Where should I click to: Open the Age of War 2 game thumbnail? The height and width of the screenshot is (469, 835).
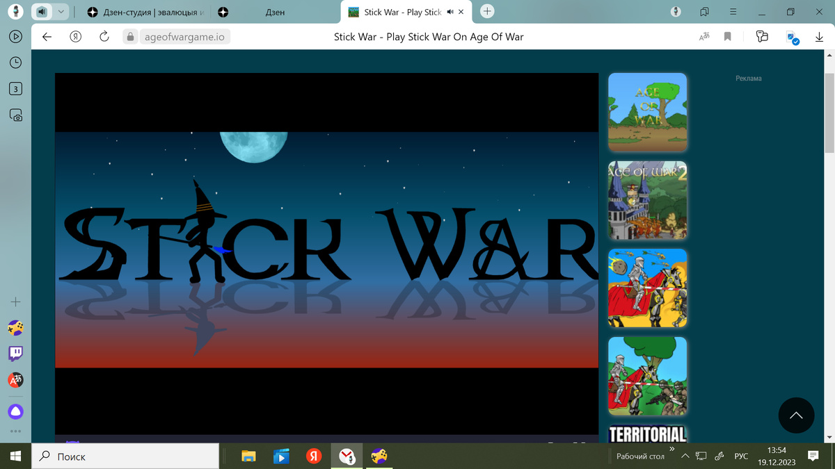(x=648, y=200)
